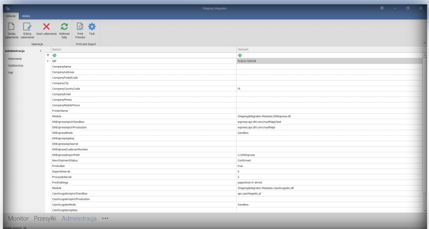Open Logi in the Administracja panel
429x229 pixels.
(x=11, y=72)
